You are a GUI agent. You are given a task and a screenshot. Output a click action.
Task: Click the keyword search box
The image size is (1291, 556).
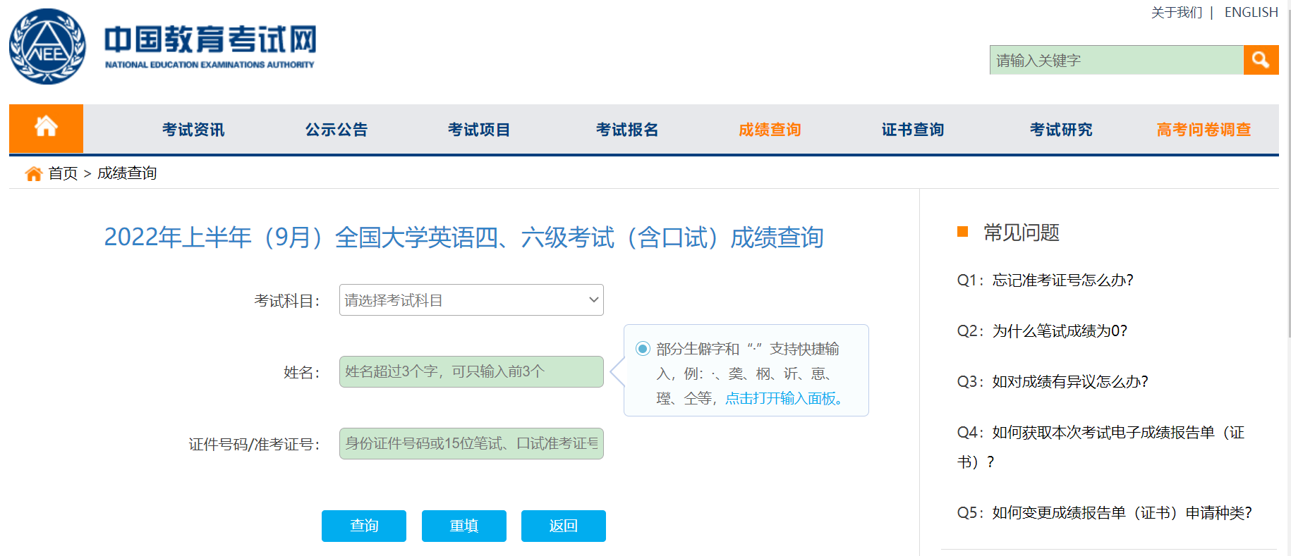[x=1115, y=60]
